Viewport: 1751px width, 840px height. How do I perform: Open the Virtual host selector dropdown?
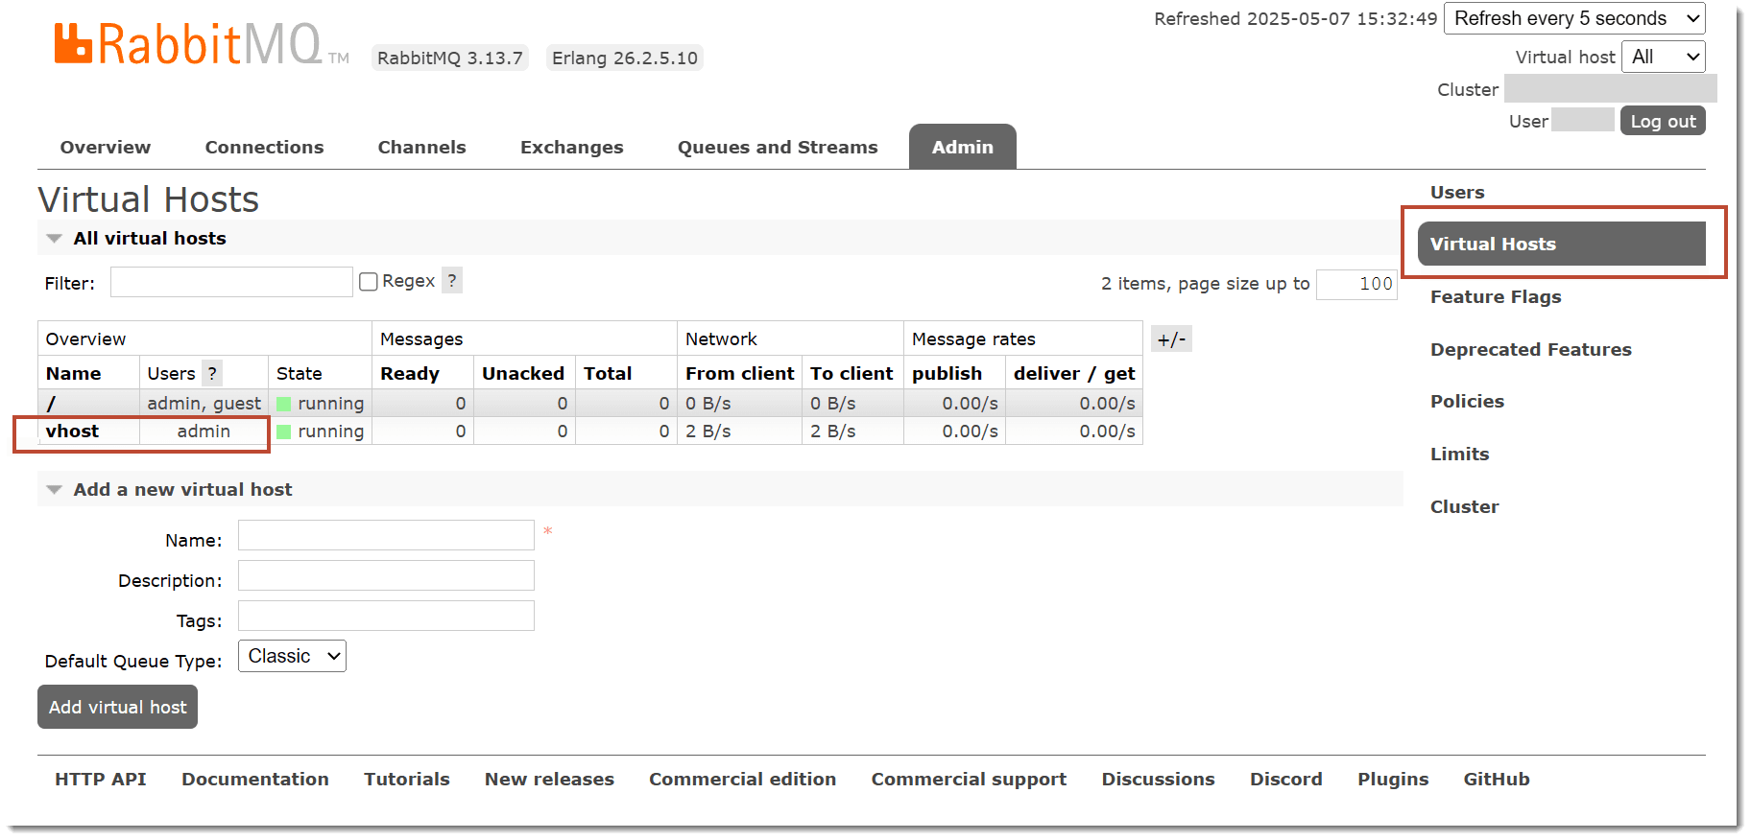pyautogui.click(x=1663, y=57)
